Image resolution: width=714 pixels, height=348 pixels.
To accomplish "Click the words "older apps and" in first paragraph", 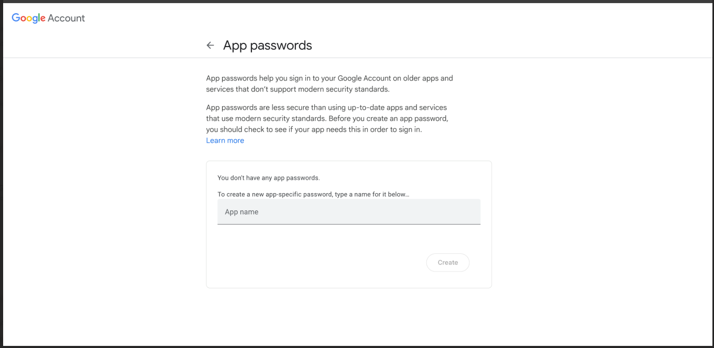I will (429, 78).
